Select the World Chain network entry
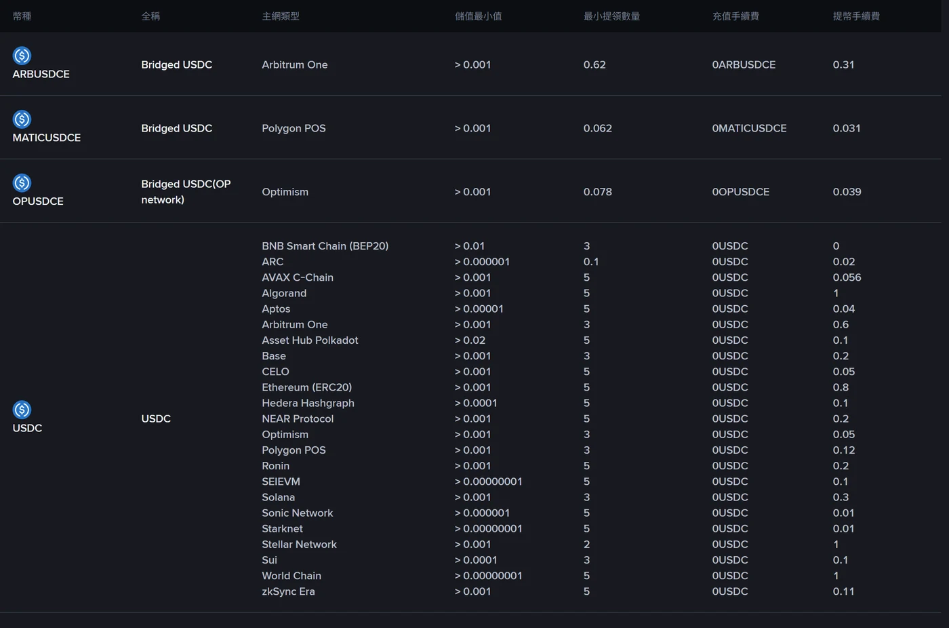Screen dimensions: 949x628 (x=291, y=576)
